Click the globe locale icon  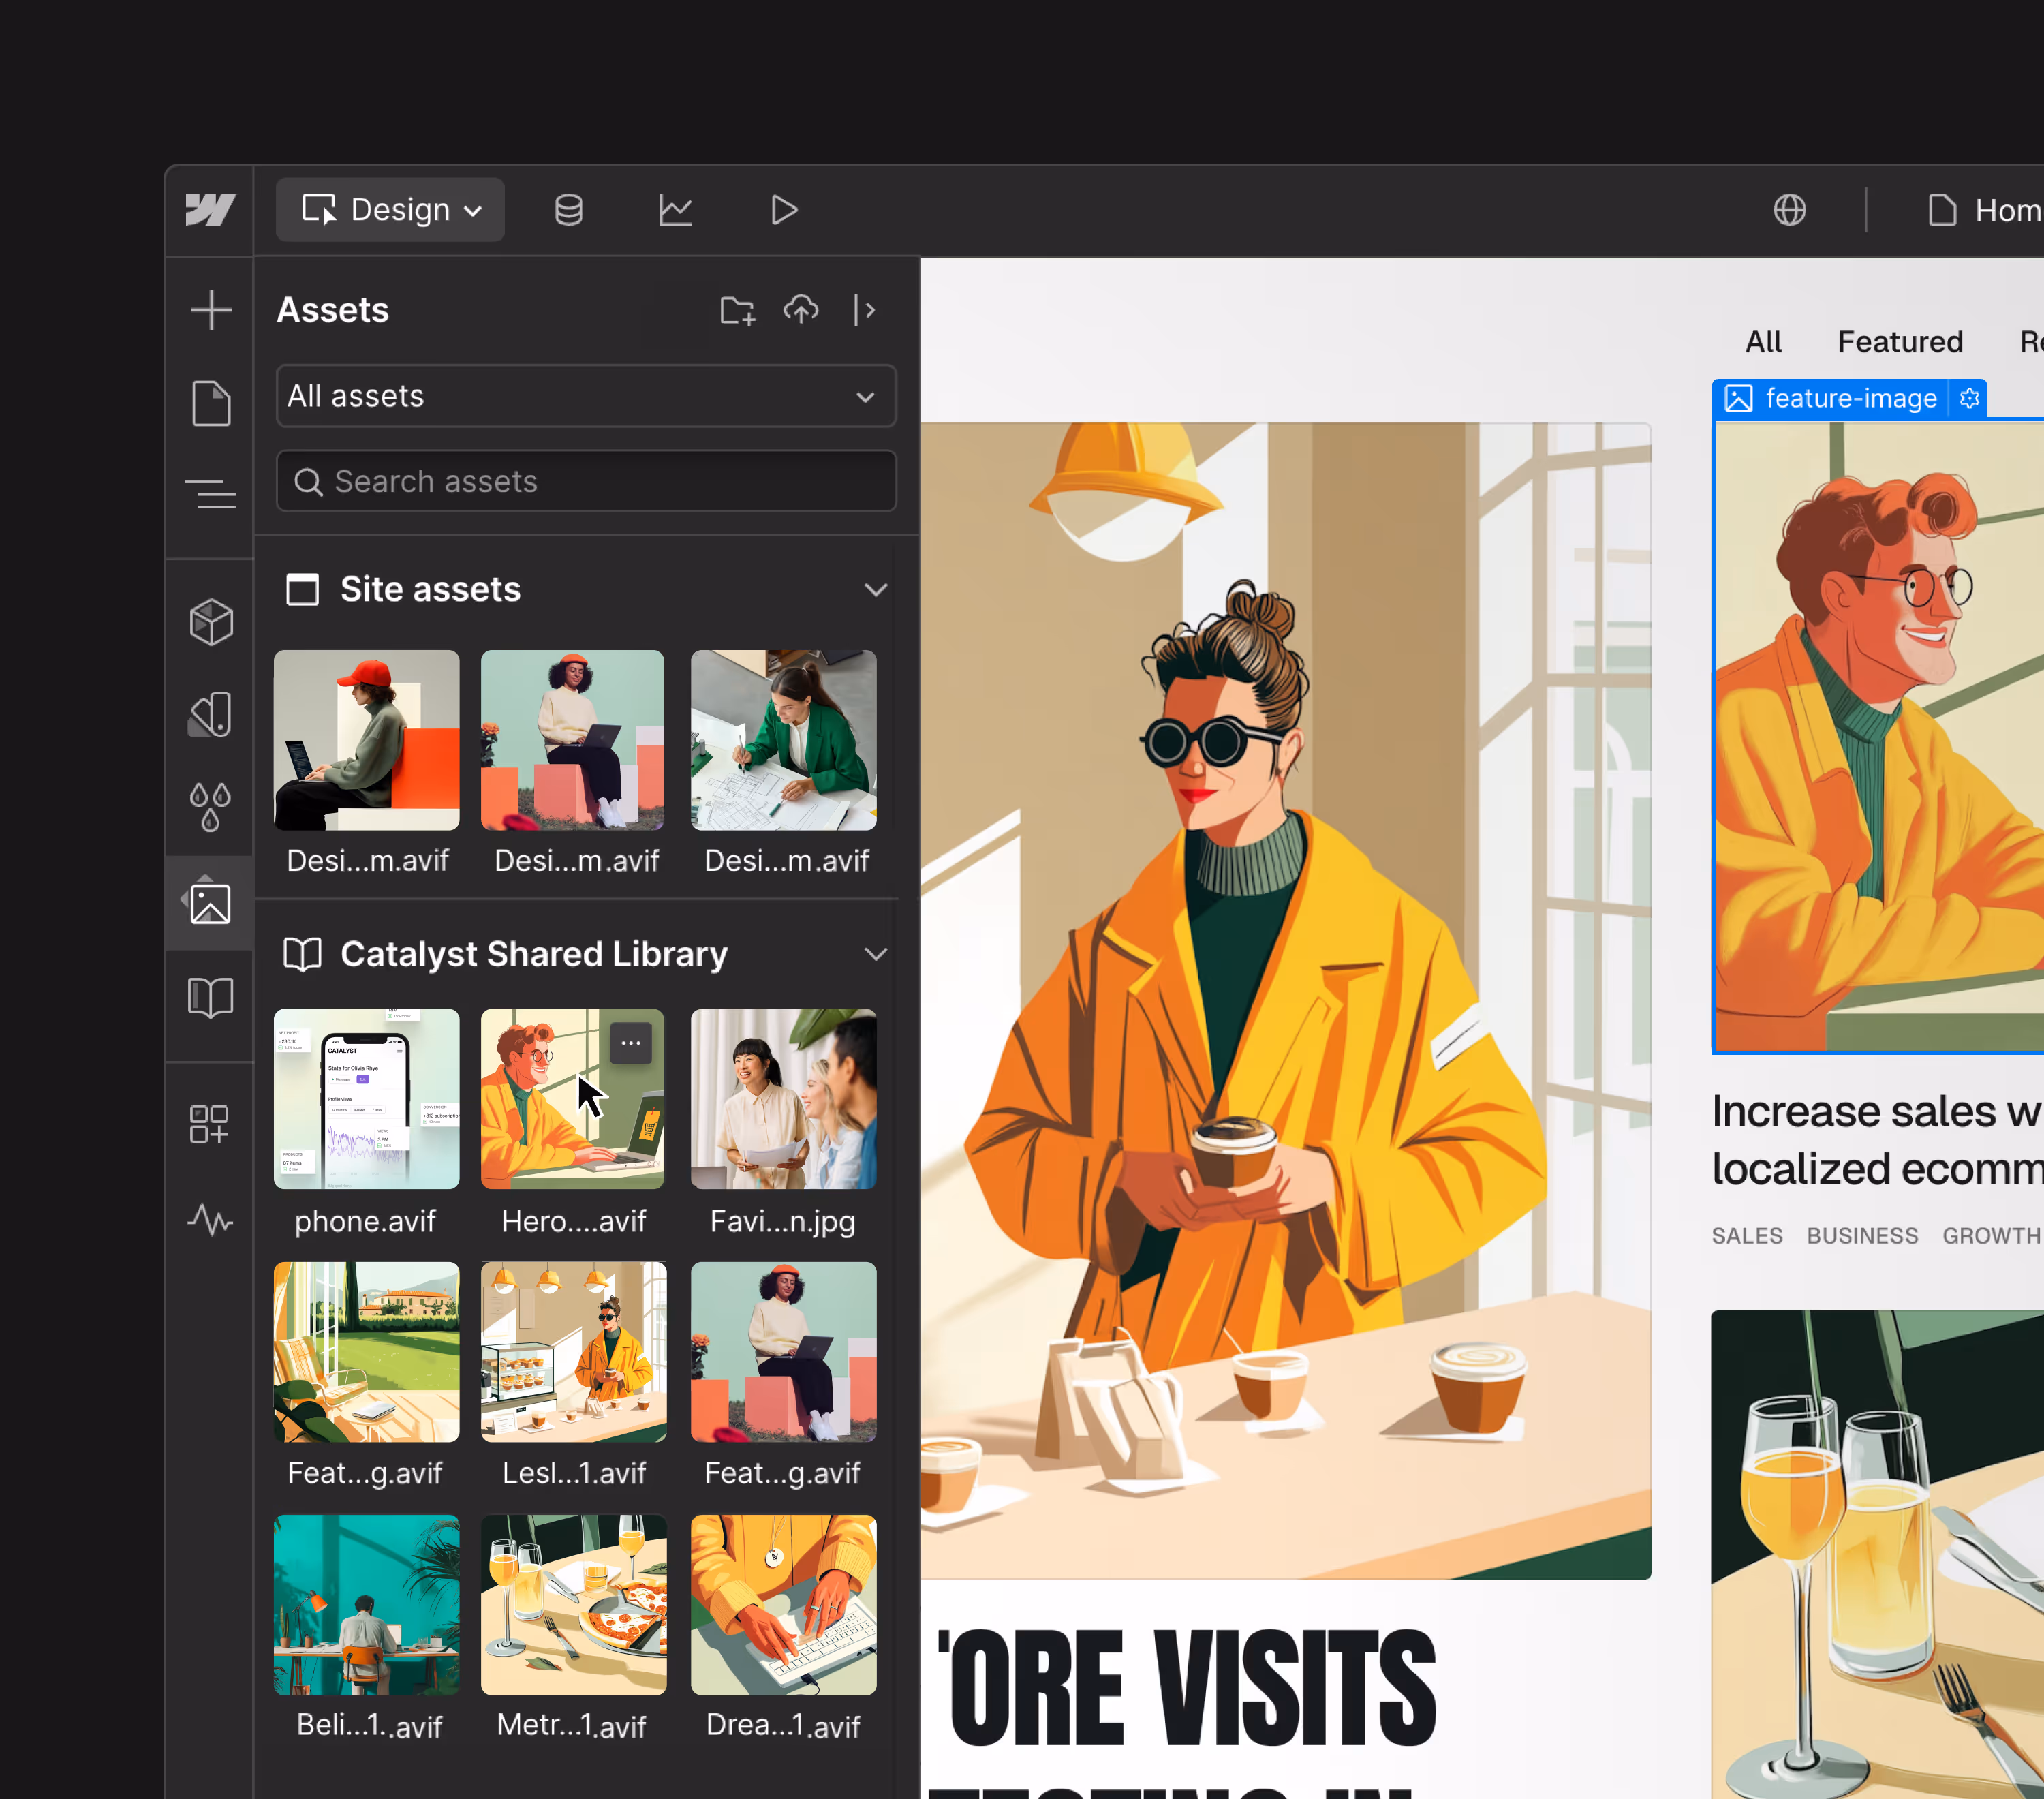click(x=1789, y=210)
